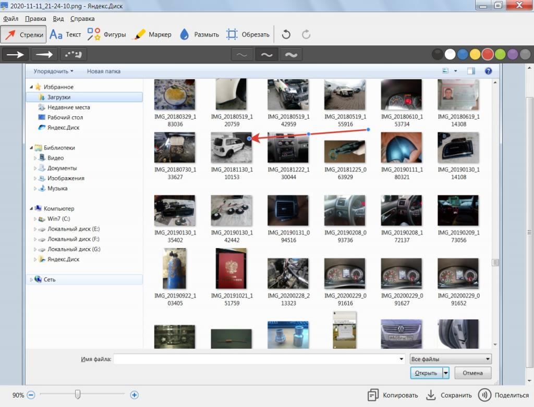The height and width of the screenshot is (407, 534).
Task: Pick the yellow color swatch
Action: tap(475, 54)
